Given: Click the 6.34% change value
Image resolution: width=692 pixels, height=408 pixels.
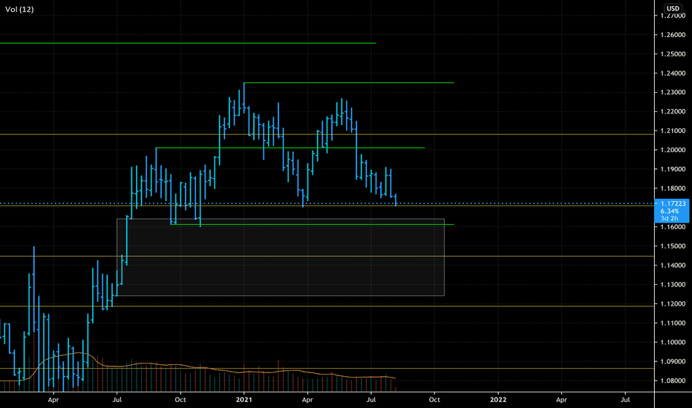Looking at the screenshot, I should point(670,211).
